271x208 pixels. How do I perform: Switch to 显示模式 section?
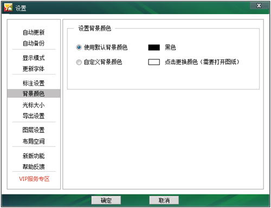(x=34, y=58)
